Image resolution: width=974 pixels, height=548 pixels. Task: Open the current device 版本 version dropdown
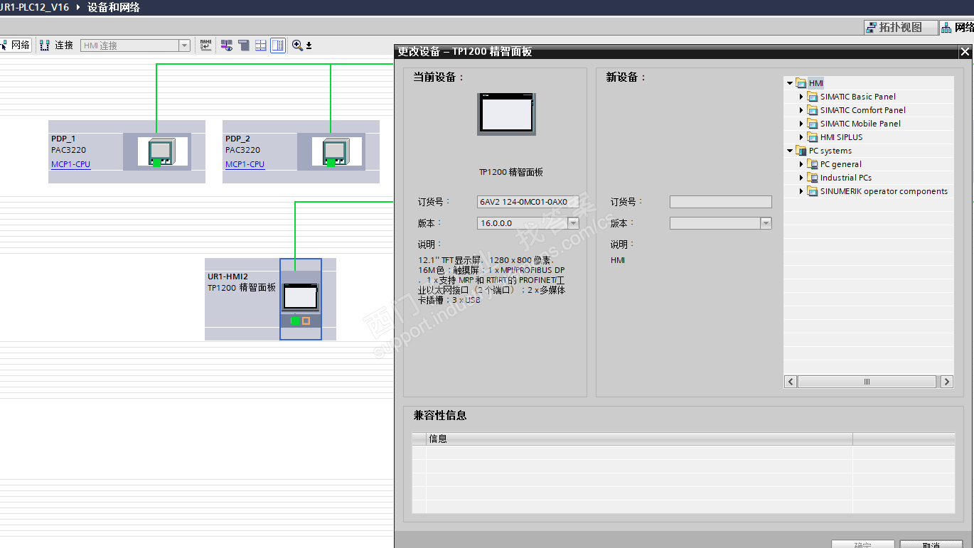tap(573, 223)
